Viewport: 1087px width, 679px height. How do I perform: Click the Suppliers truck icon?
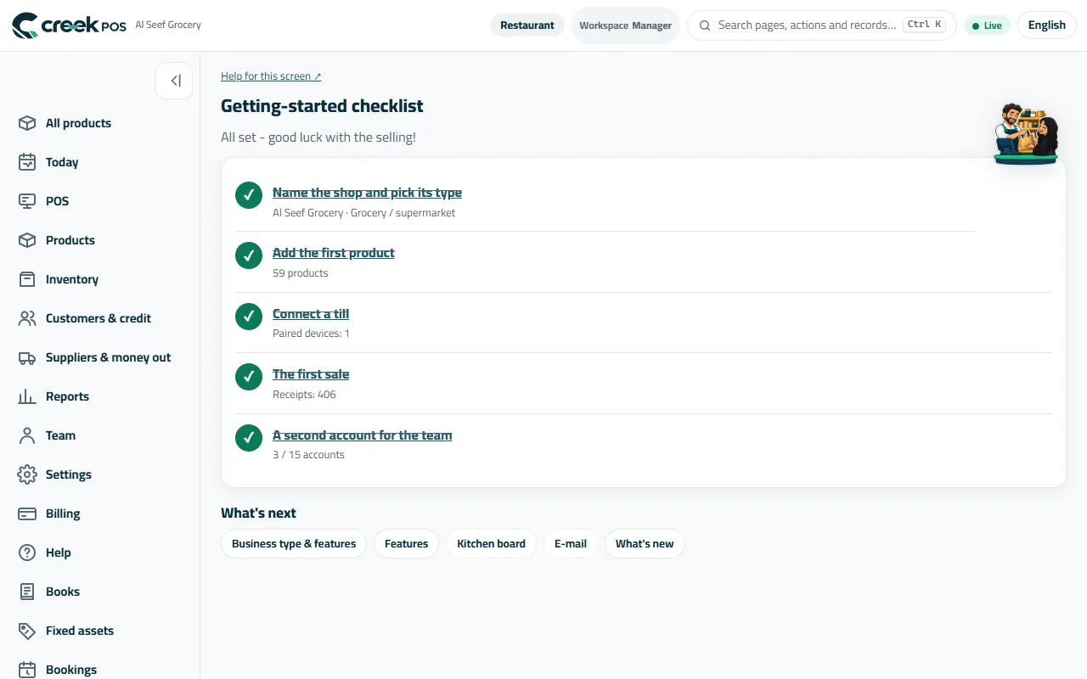click(27, 357)
